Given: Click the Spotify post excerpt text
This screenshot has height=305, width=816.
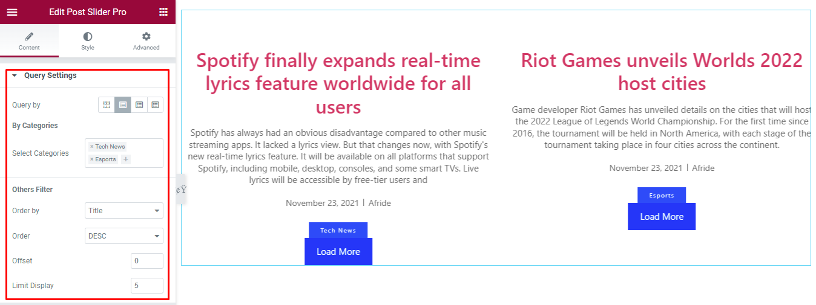Looking at the screenshot, I should pyautogui.click(x=338, y=156).
